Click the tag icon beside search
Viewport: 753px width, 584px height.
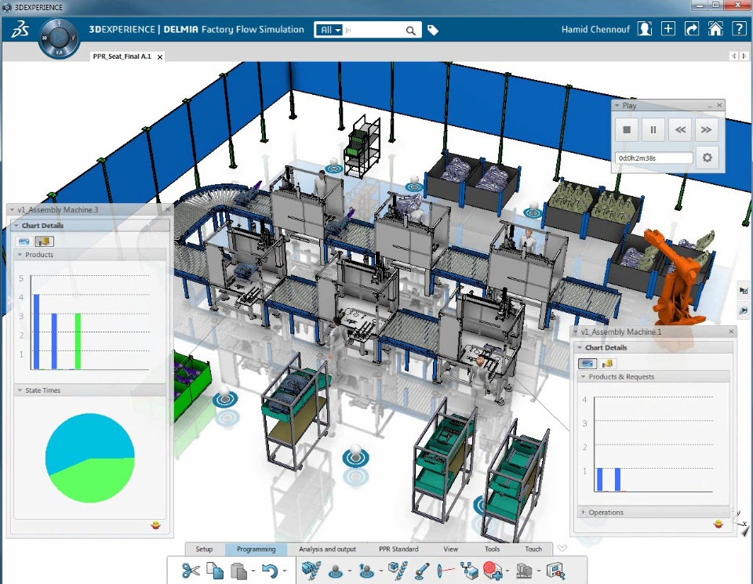[x=433, y=31]
